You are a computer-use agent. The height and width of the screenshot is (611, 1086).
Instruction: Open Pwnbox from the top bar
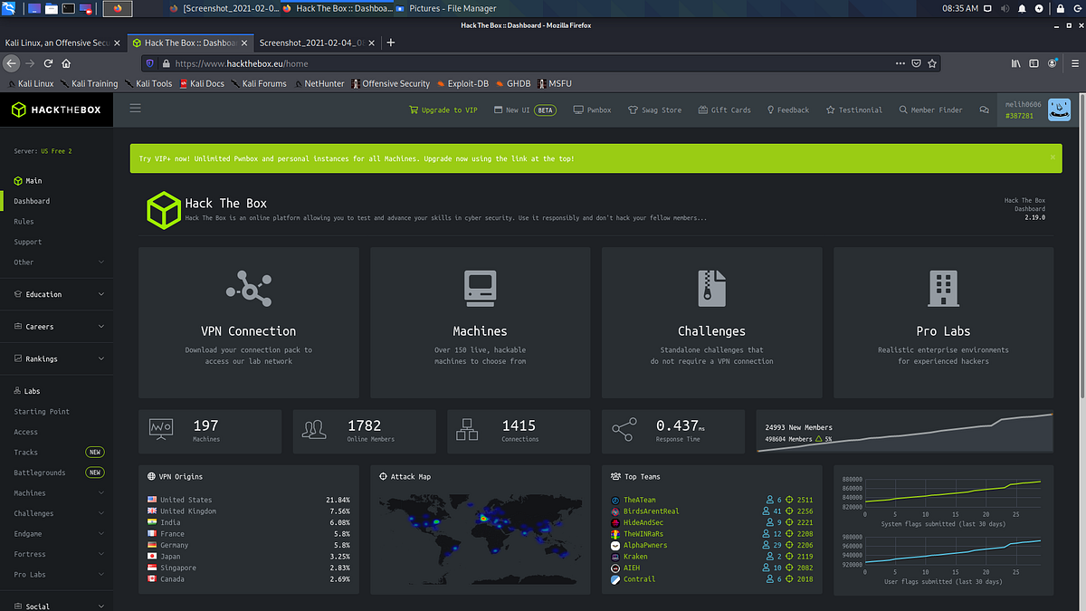click(593, 110)
